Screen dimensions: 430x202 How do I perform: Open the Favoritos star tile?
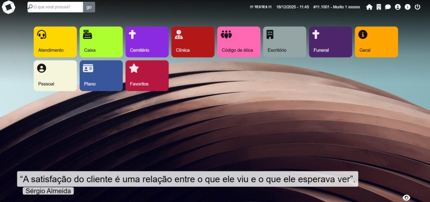[x=147, y=76]
